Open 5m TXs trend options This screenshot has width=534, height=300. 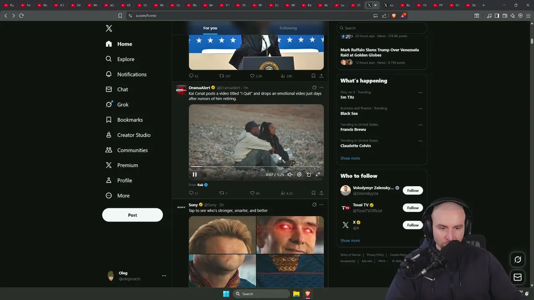[420, 92]
